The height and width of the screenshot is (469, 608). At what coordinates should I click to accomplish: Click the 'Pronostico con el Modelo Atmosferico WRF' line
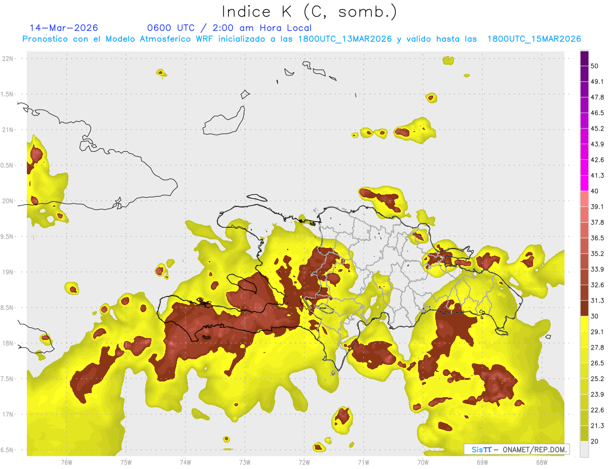pyautogui.click(x=301, y=39)
